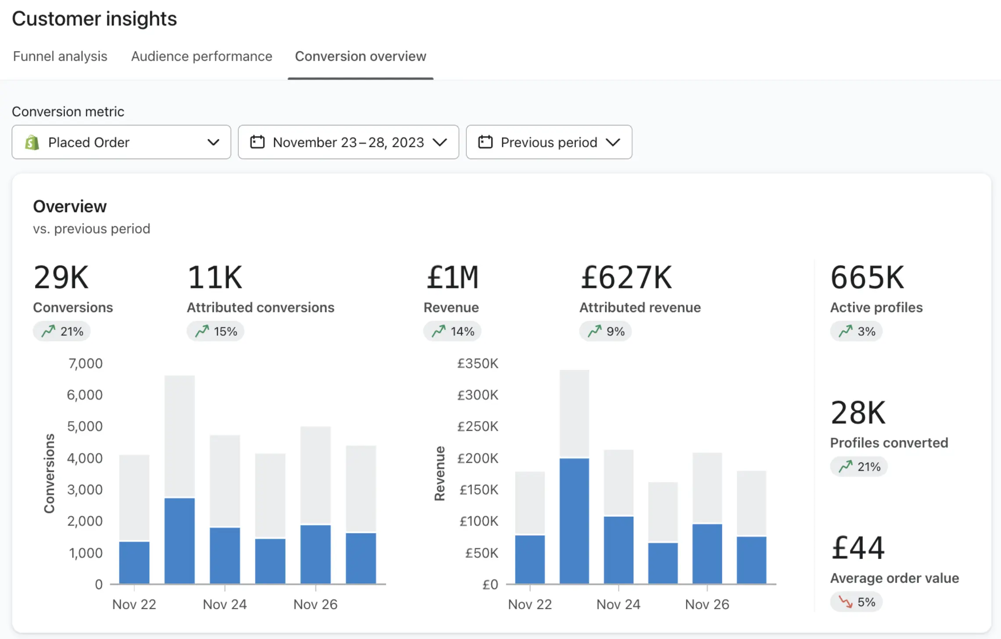
Task: Click the 15% trend arrow under Attributed conversions
Action: coord(202,331)
